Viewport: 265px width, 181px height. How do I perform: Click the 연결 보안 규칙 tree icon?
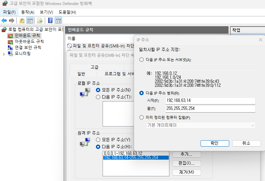10,48
